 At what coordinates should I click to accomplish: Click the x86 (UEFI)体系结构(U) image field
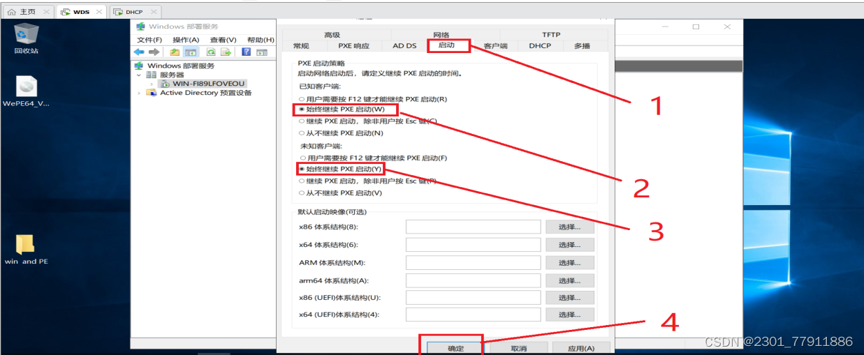click(474, 298)
